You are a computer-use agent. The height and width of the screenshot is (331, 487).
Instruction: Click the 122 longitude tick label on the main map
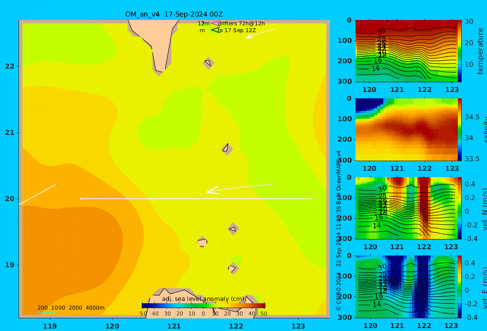tap(236, 326)
